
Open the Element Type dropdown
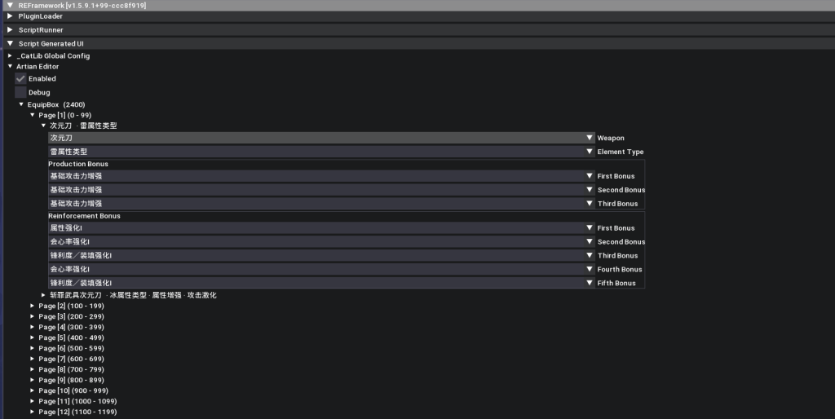click(x=589, y=152)
